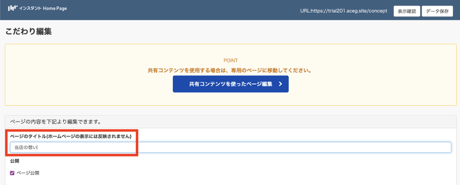Click the インスタント Home Page brand text
Screen dimensions: 460x185
tap(43, 8)
